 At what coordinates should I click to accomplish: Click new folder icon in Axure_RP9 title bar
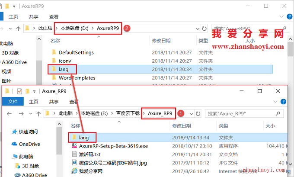[28, 91]
